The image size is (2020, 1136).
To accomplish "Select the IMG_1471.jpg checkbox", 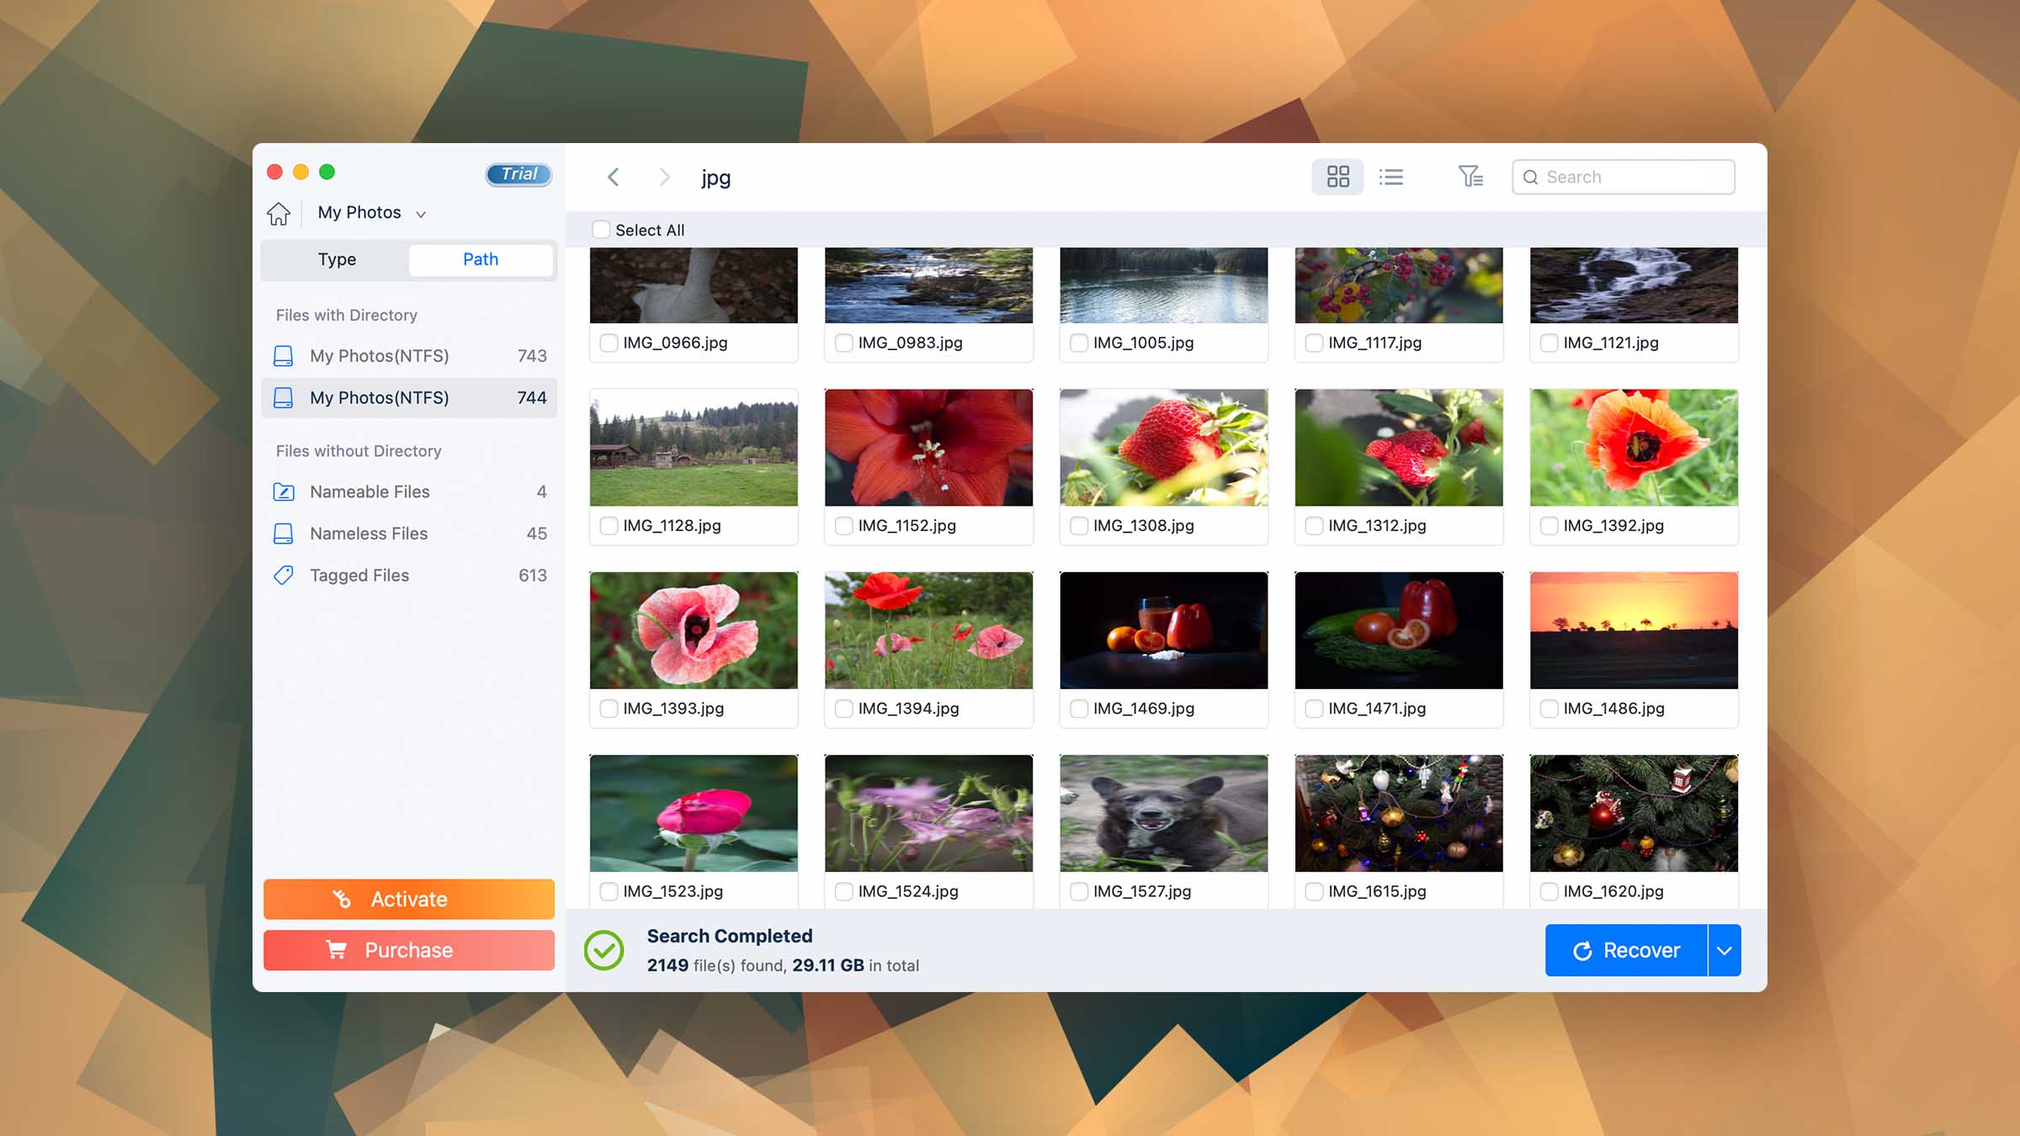I will [x=1314, y=709].
